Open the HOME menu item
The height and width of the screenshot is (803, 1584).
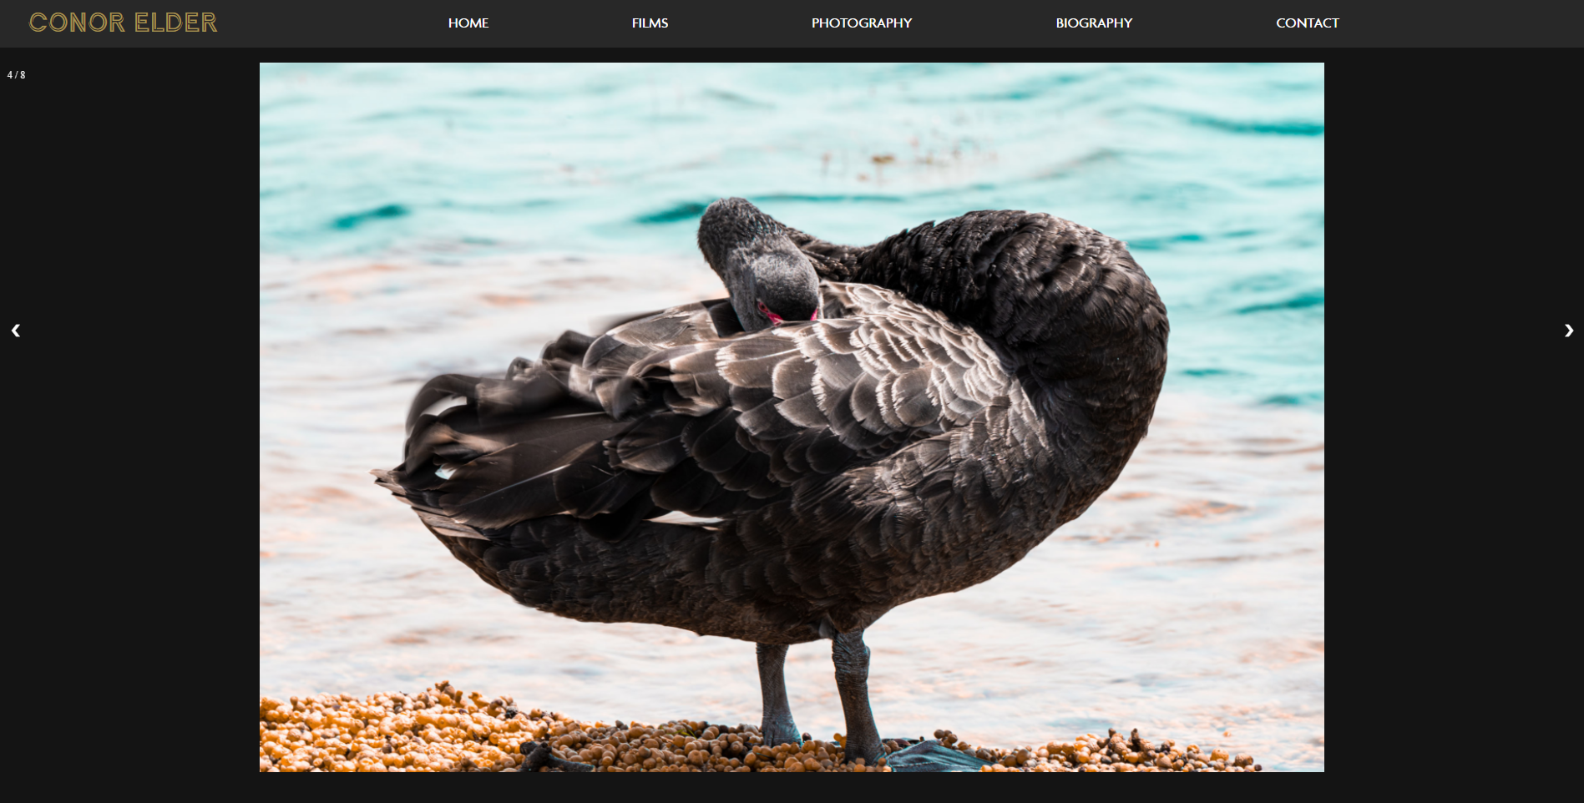click(x=468, y=23)
